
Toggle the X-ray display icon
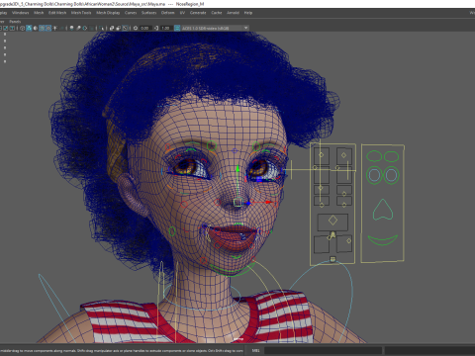pyautogui.click(x=112, y=28)
